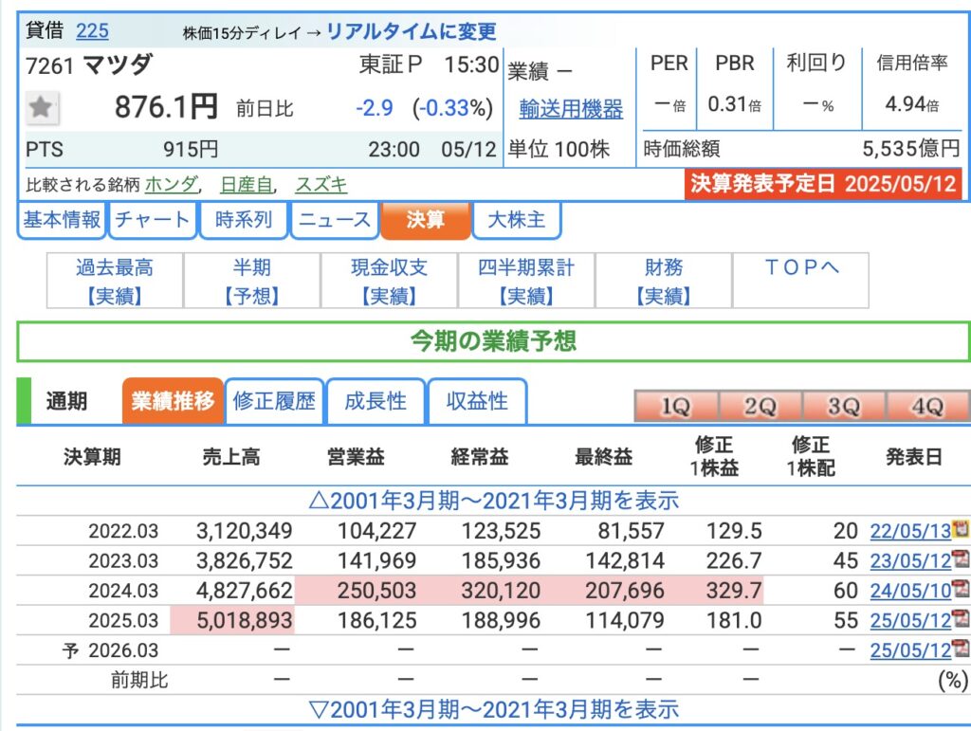Image resolution: width=971 pixels, height=731 pixels.
Task: Open PDF icon in the 2025.03 row
Action: pos(962,618)
